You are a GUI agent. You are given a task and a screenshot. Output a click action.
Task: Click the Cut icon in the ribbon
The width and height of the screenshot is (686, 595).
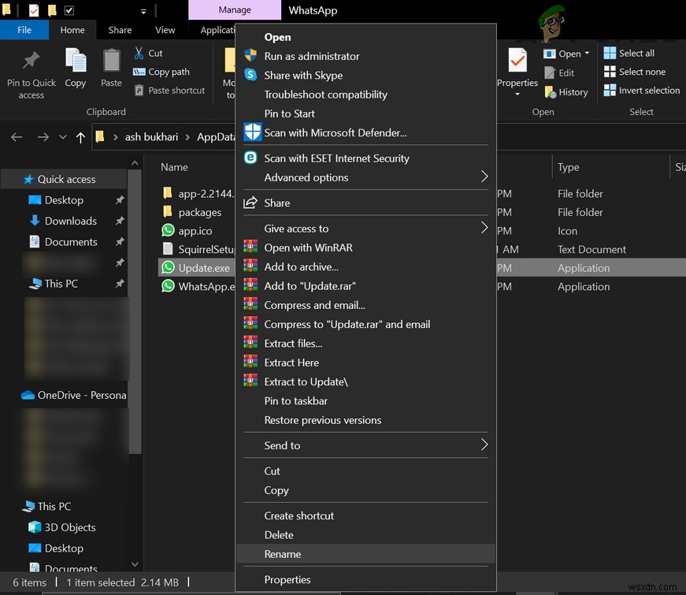coord(139,53)
